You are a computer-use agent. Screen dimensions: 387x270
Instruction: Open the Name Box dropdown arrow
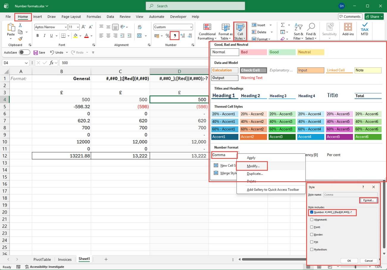26,63
